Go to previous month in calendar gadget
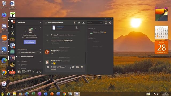Image resolution: width=171 pixels, height=96 pixels. [x=156, y=27]
